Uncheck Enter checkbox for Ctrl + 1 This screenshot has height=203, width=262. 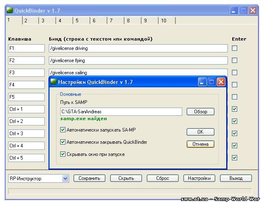tap(234, 109)
